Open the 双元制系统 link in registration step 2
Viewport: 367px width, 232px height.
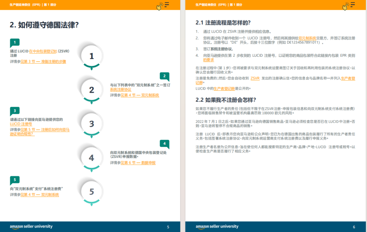click(x=307, y=38)
